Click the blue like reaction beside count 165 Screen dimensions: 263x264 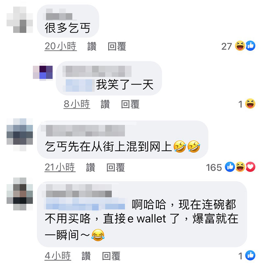point(230,167)
